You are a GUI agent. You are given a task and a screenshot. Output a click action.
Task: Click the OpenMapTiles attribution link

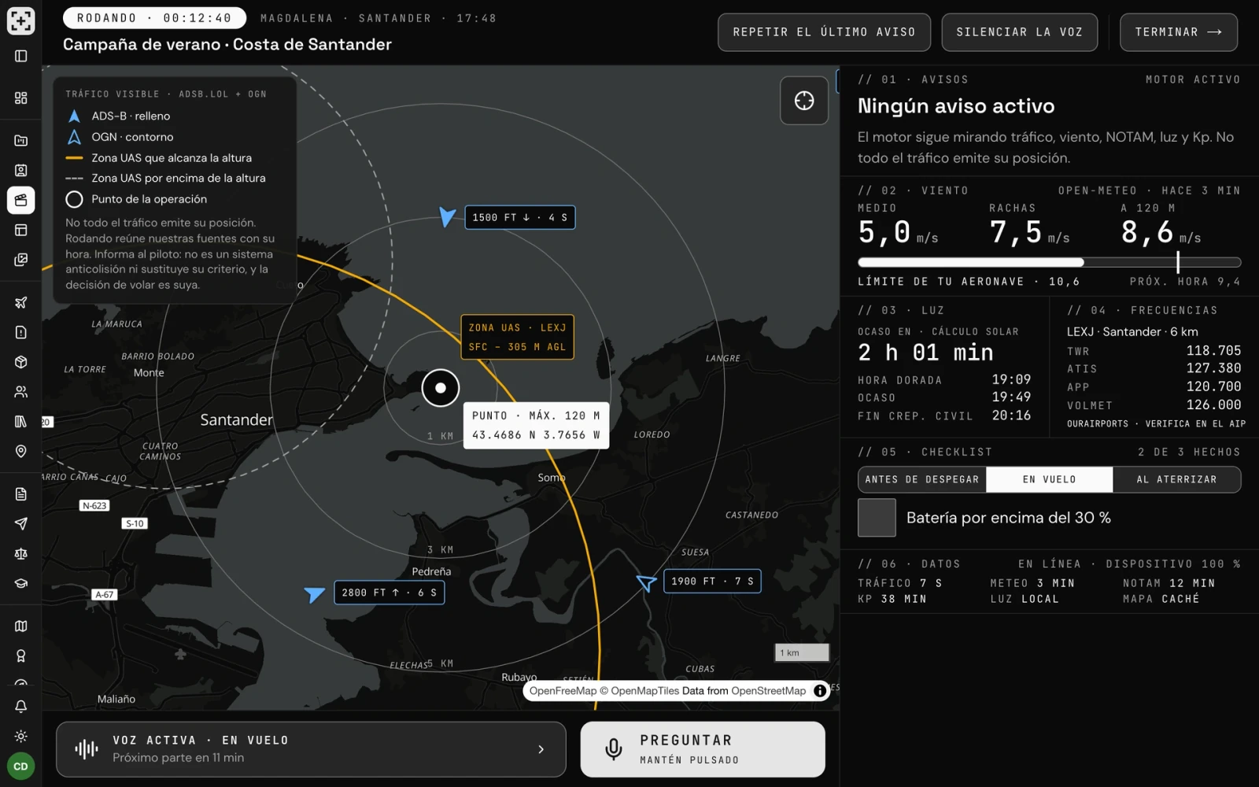[645, 691]
